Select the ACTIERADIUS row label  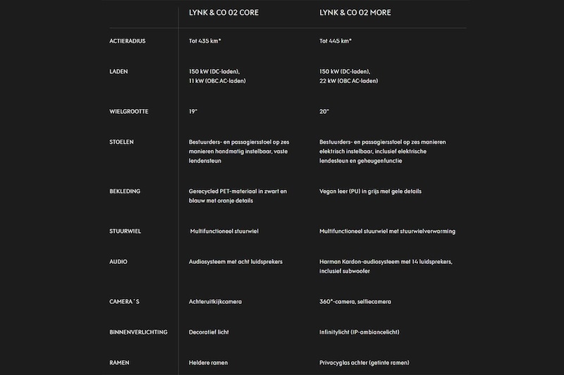[128, 41]
